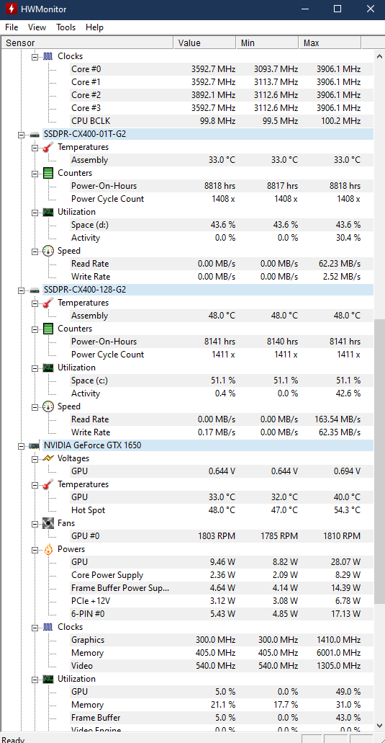Select the Power Cycle Count 1411 x row

(x=222, y=355)
